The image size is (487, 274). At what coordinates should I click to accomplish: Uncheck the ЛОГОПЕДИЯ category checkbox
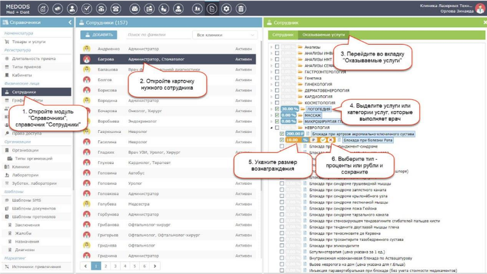pos(277,109)
